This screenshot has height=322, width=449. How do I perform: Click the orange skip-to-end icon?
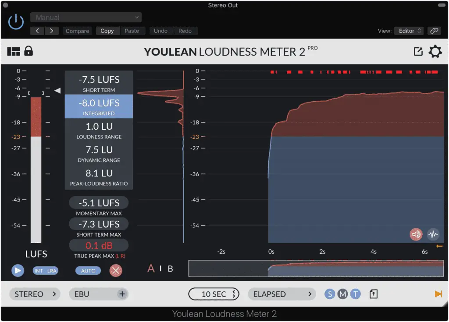[x=438, y=294]
